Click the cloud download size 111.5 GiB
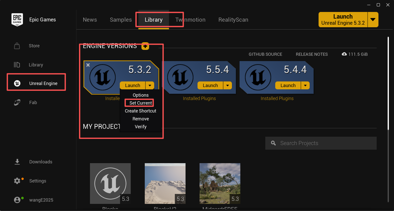 (355, 54)
